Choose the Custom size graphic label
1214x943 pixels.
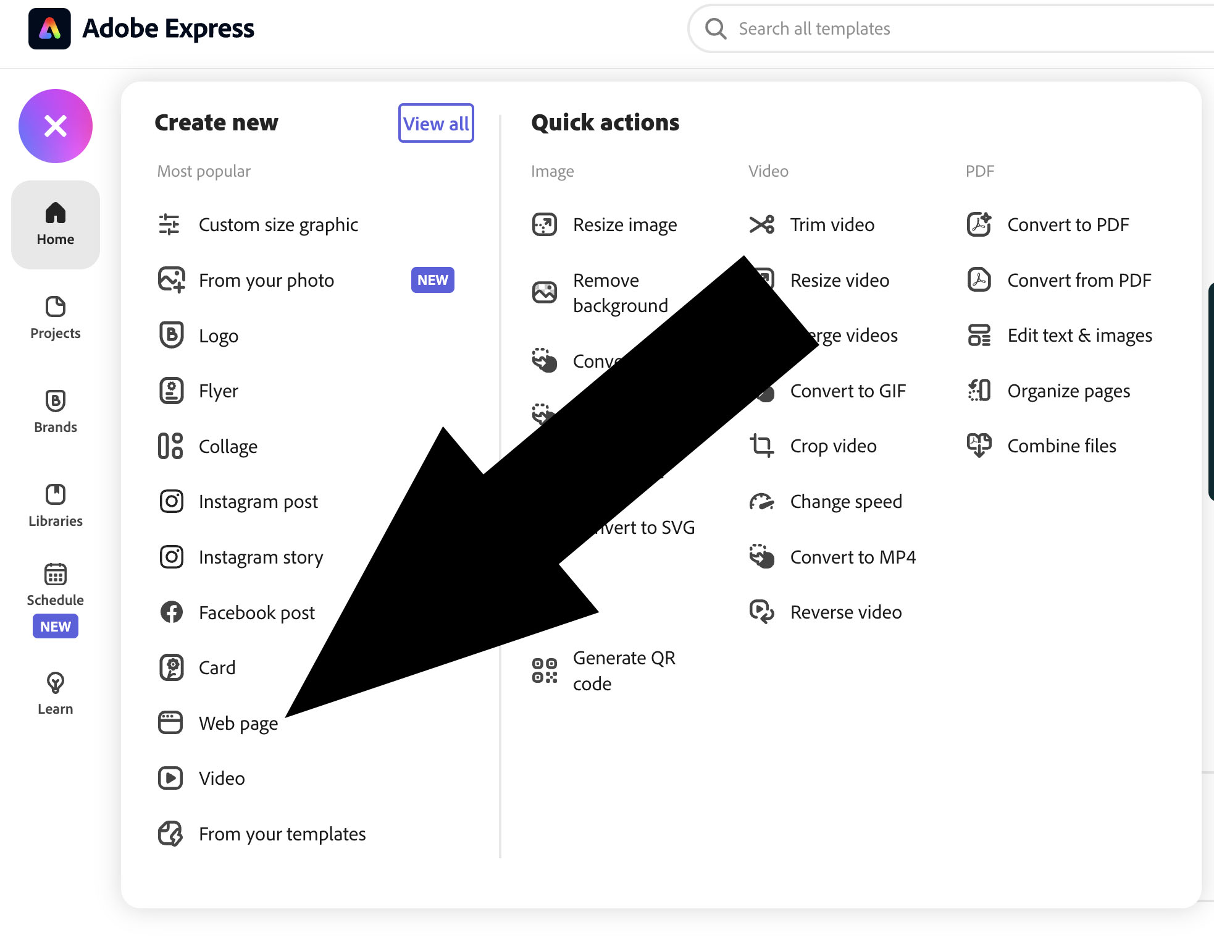coord(278,225)
